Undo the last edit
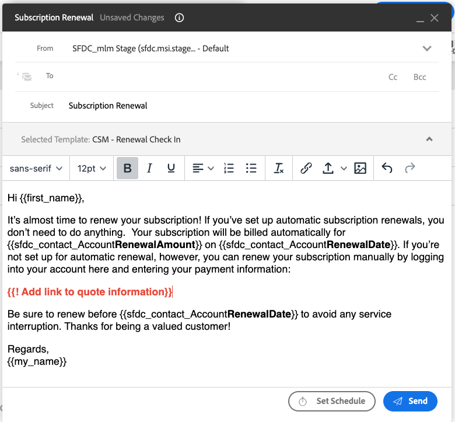Viewport: 455px width, 422px height. 387,168
